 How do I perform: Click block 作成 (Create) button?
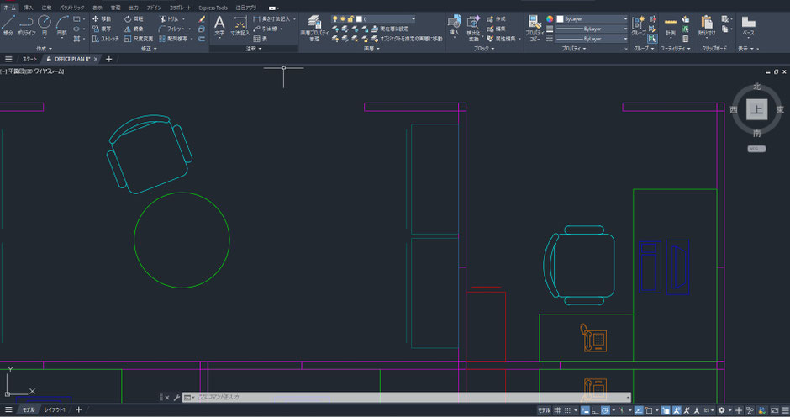pos(496,18)
